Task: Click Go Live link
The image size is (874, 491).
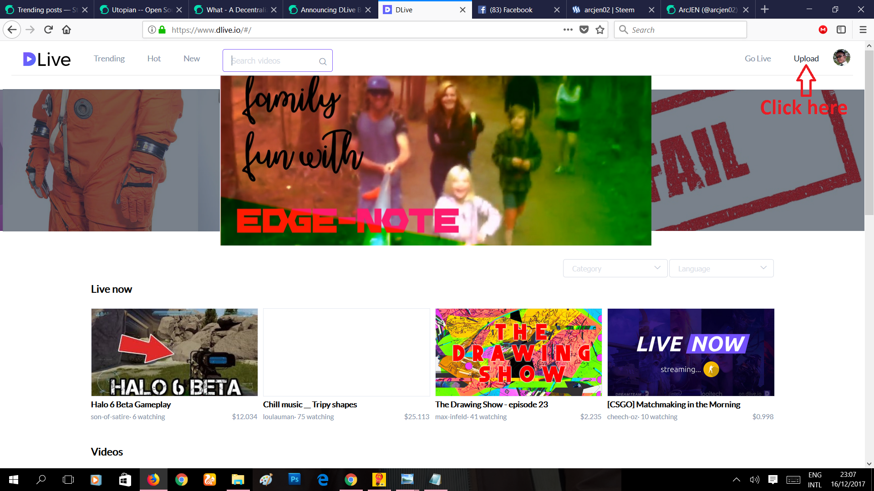Action: (x=757, y=59)
